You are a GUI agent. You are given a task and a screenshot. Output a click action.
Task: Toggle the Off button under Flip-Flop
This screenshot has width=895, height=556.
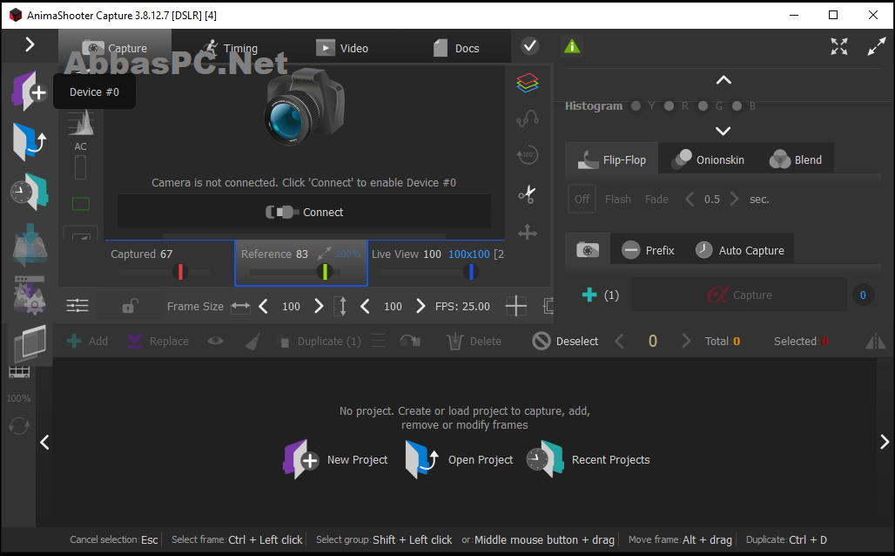point(582,199)
